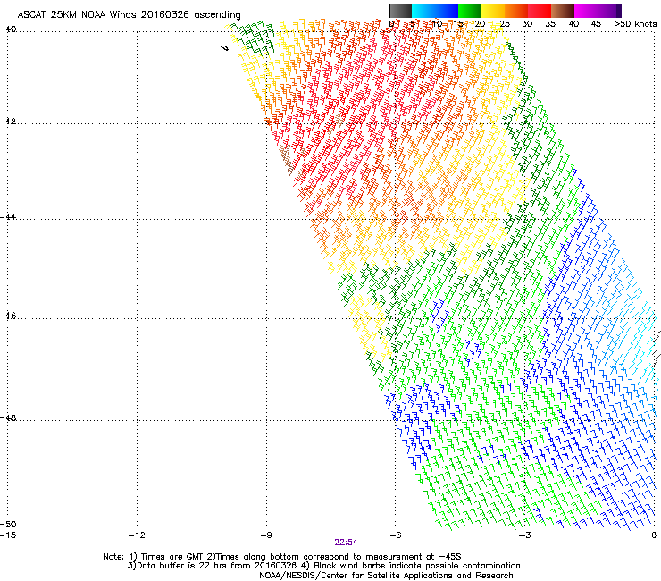Click the latitude label '-40' on the left axis
Viewport: 661px width, 581px height.
8,29
